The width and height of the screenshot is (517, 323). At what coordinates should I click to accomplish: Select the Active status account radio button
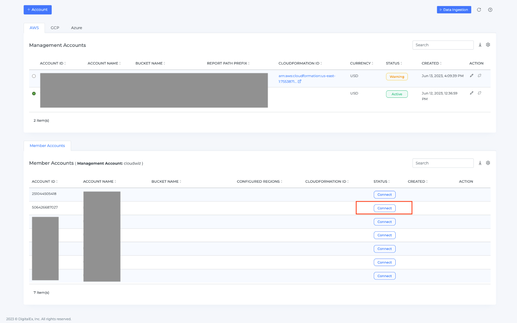click(x=34, y=93)
